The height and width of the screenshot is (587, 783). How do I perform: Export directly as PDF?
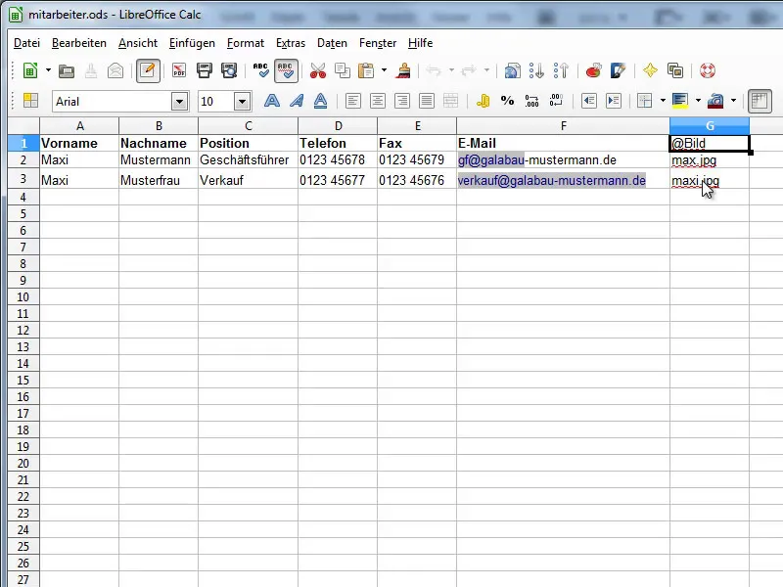tap(179, 70)
